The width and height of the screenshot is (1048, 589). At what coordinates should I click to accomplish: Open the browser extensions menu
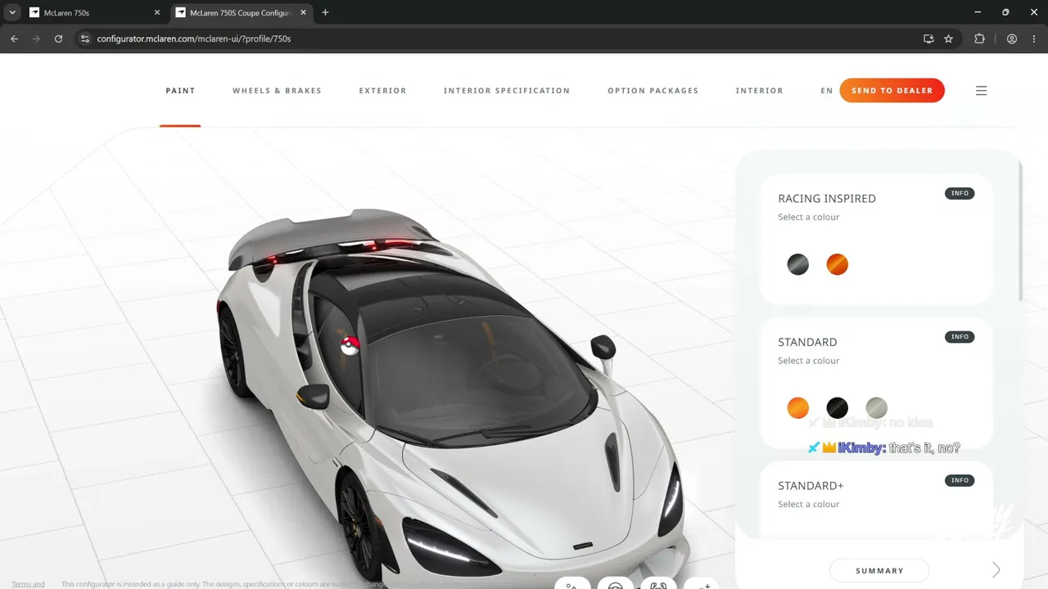click(x=979, y=38)
